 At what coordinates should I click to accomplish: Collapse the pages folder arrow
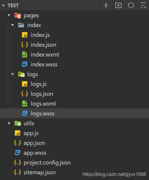9,15
